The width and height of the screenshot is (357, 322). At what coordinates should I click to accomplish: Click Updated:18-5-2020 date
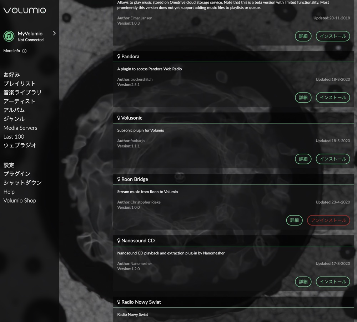point(333,141)
